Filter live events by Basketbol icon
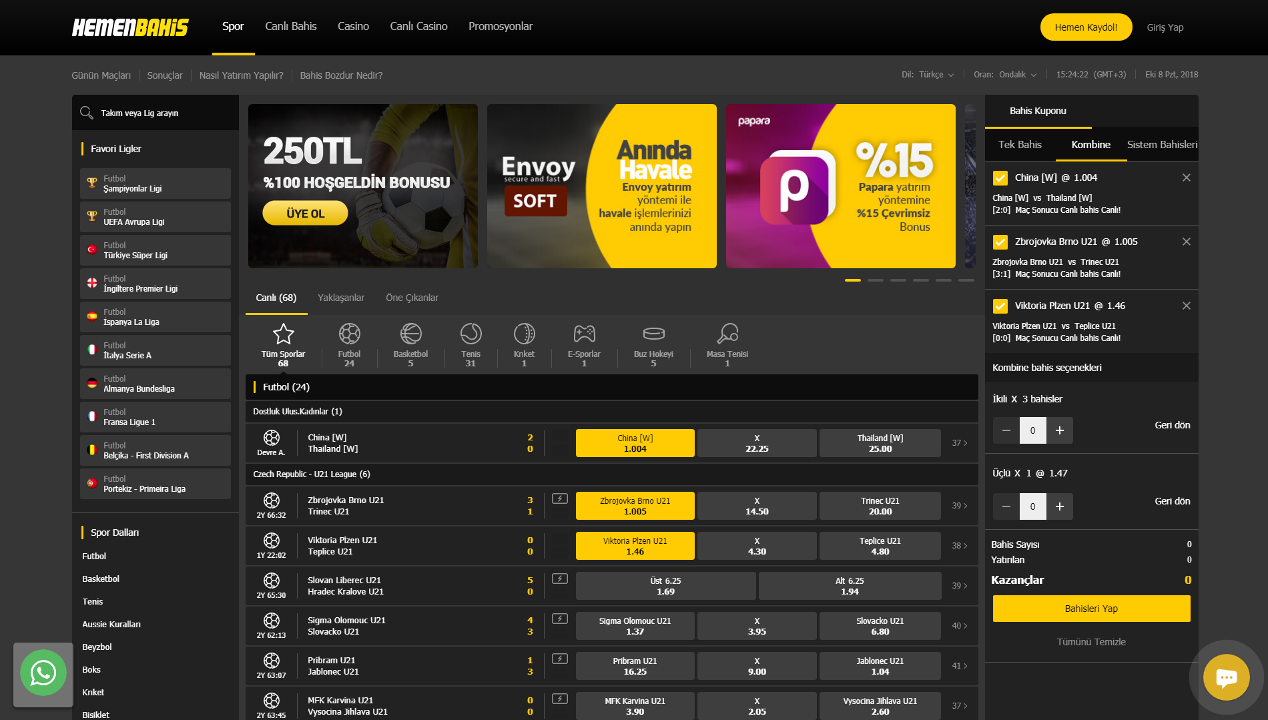Image resolution: width=1268 pixels, height=720 pixels. (x=410, y=334)
